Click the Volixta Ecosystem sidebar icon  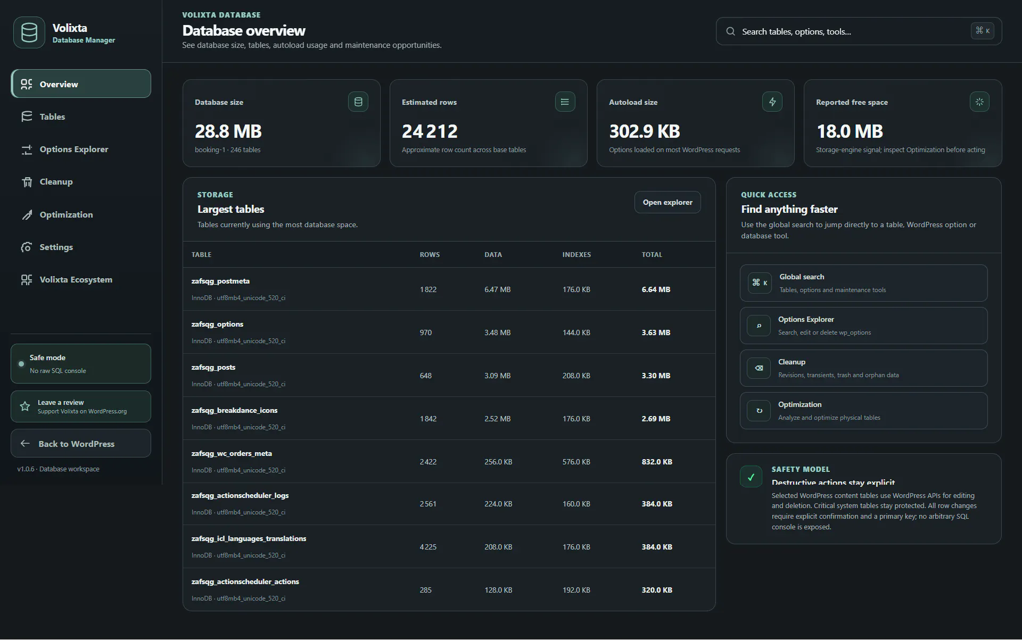[27, 280]
